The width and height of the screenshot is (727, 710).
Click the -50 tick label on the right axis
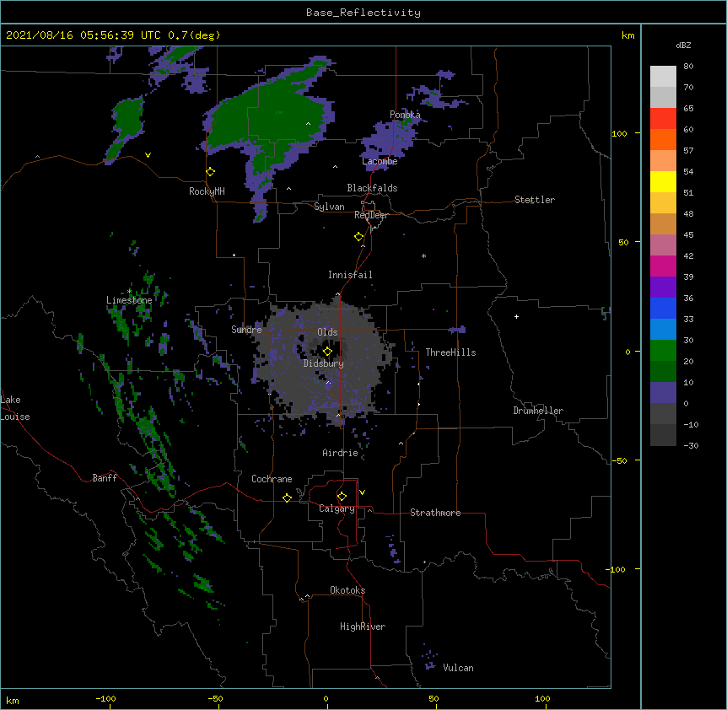click(619, 460)
